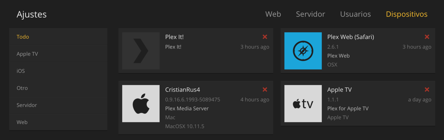The width and height of the screenshot is (444, 140).
Task: Click the Safari compass icon
Action: click(x=303, y=51)
